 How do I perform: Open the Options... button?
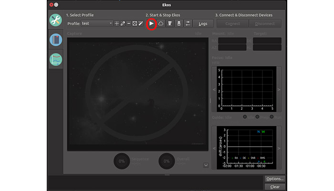[274, 179]
